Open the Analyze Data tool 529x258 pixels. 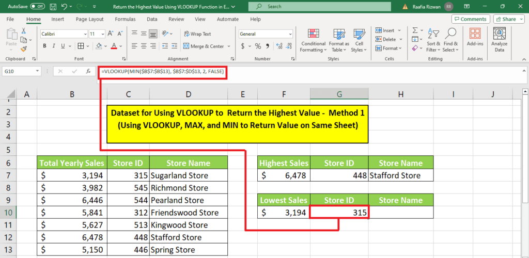pyautogui.click(x=499, y=40)
